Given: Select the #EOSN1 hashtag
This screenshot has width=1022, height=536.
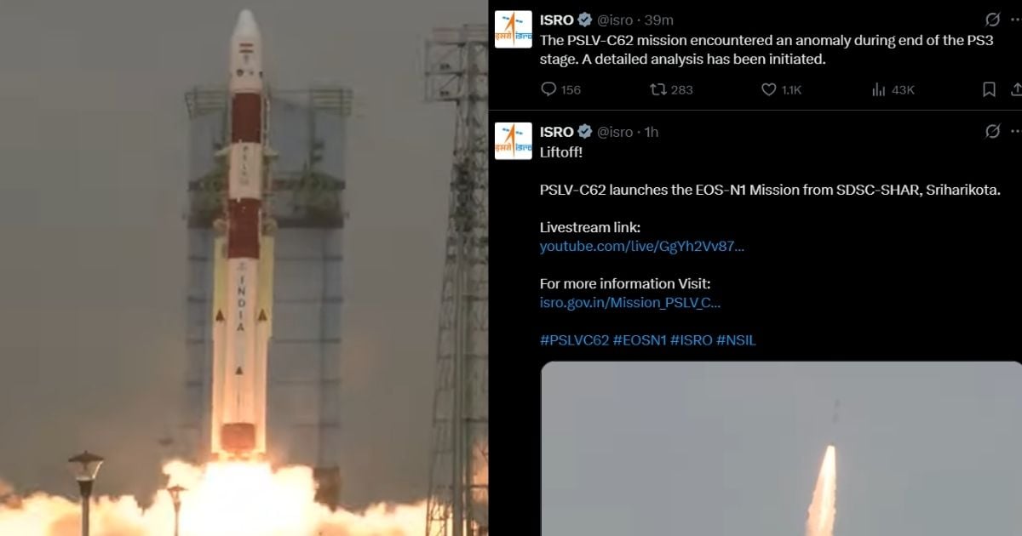Looking at the screenshot, I should (640, 340).
